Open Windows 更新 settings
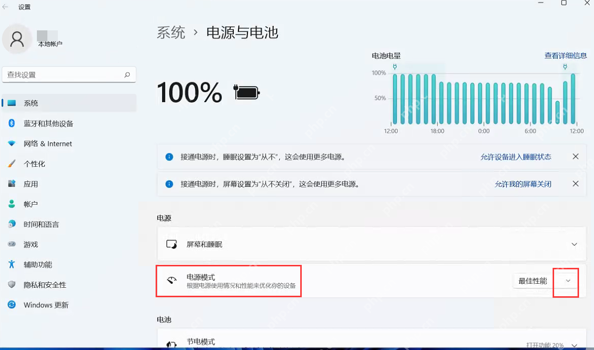Viewport: 594px width, 350px height. pyautogui.click(x=69, y=305)
